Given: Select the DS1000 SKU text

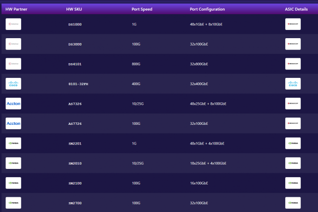Looking at the screenshot, I should click(x=75, y=24).
